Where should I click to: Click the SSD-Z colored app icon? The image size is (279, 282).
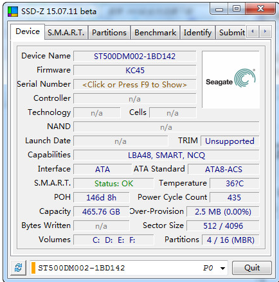pos(13,12)
